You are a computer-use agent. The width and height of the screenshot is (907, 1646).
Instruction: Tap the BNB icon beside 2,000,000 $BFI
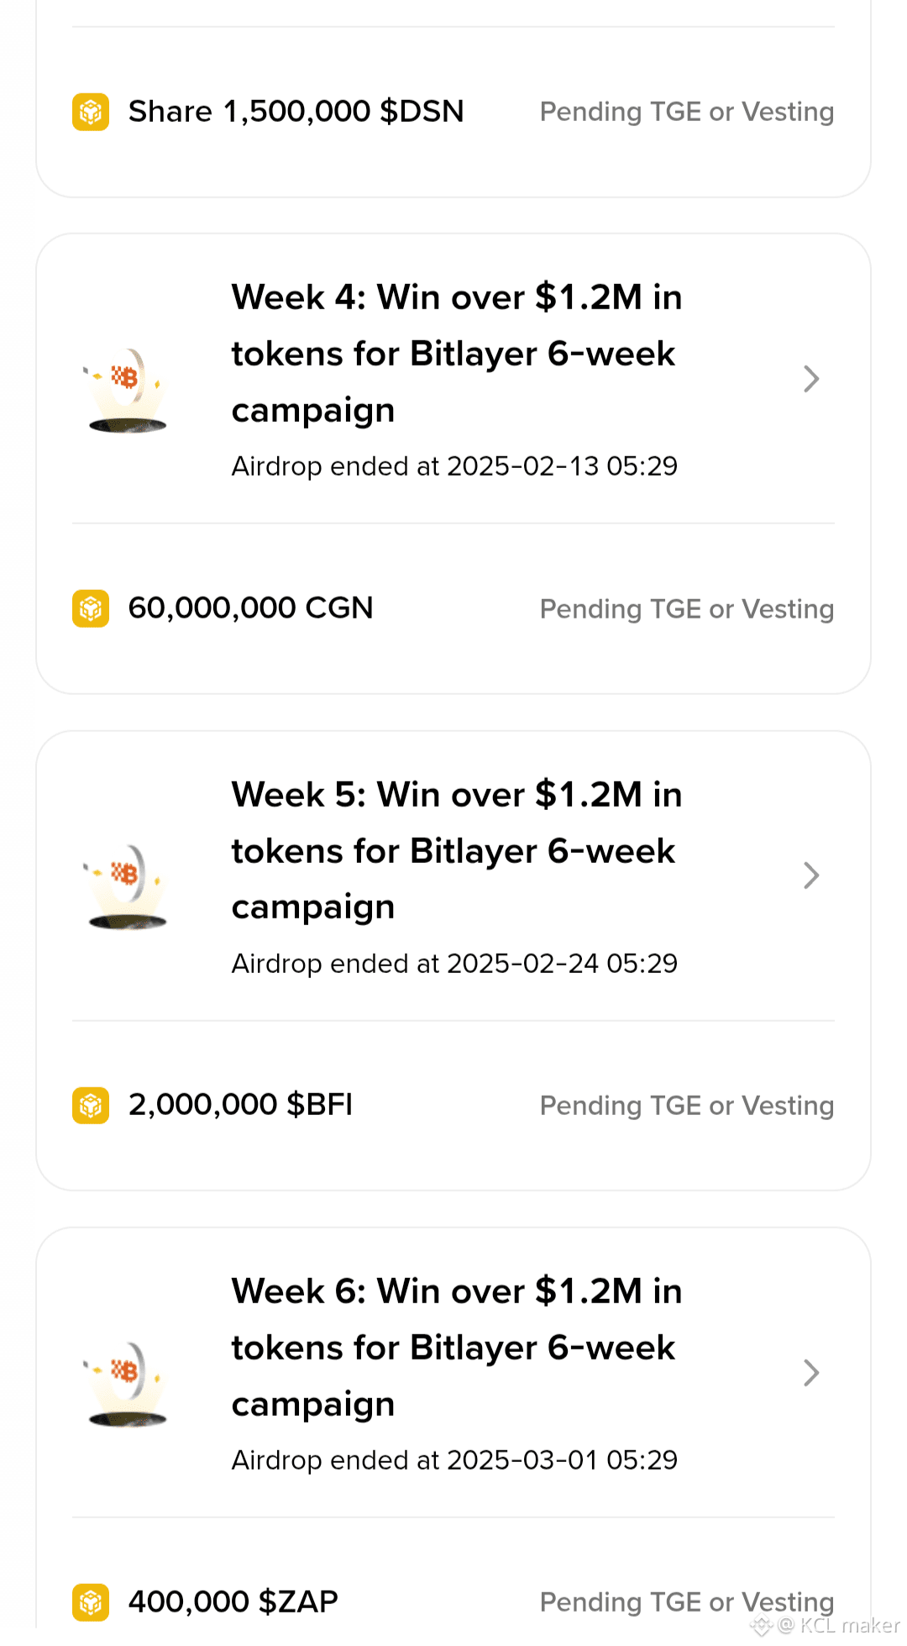[91, 1106]
